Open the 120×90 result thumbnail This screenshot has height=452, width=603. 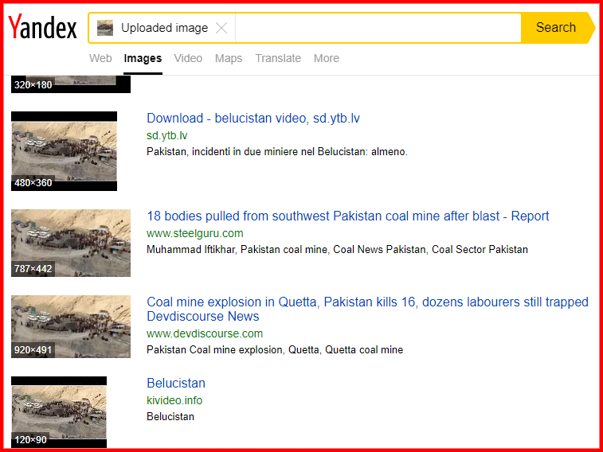point(59,412)
